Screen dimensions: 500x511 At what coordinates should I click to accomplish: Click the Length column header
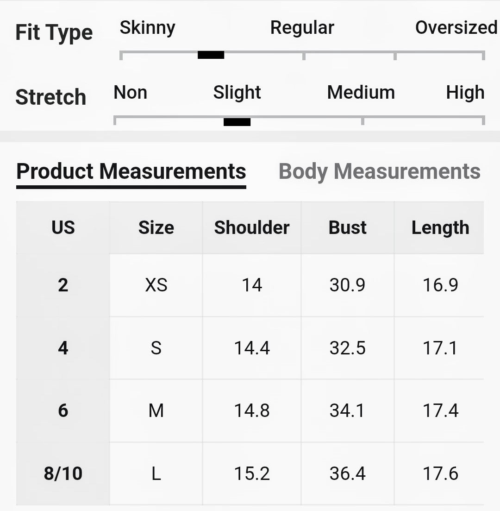click(x=440, y=227)
